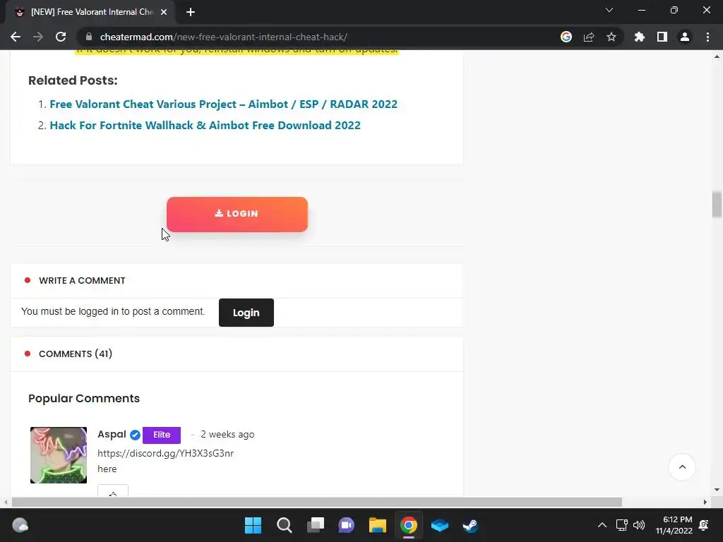723x542 pixels.
Task: Click the share page icon
Action: click(589, 37)
